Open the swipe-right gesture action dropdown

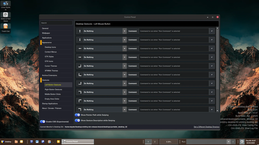(x=125, y=57)
